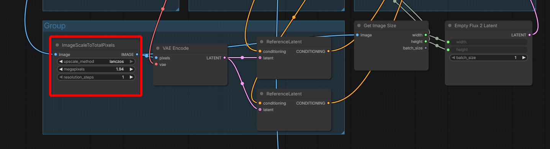
Task: Click the batch_size output socket on Get Image Size
Action: tap(426, 48)
